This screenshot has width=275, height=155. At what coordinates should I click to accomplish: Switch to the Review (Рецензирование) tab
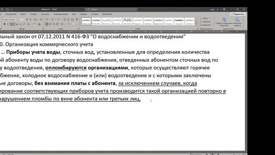pyautogui.click(x=61, y=14)
